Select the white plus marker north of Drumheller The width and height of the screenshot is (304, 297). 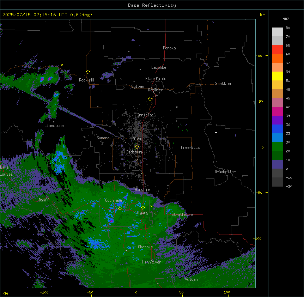pyautogui.click(x=216, y=132)
